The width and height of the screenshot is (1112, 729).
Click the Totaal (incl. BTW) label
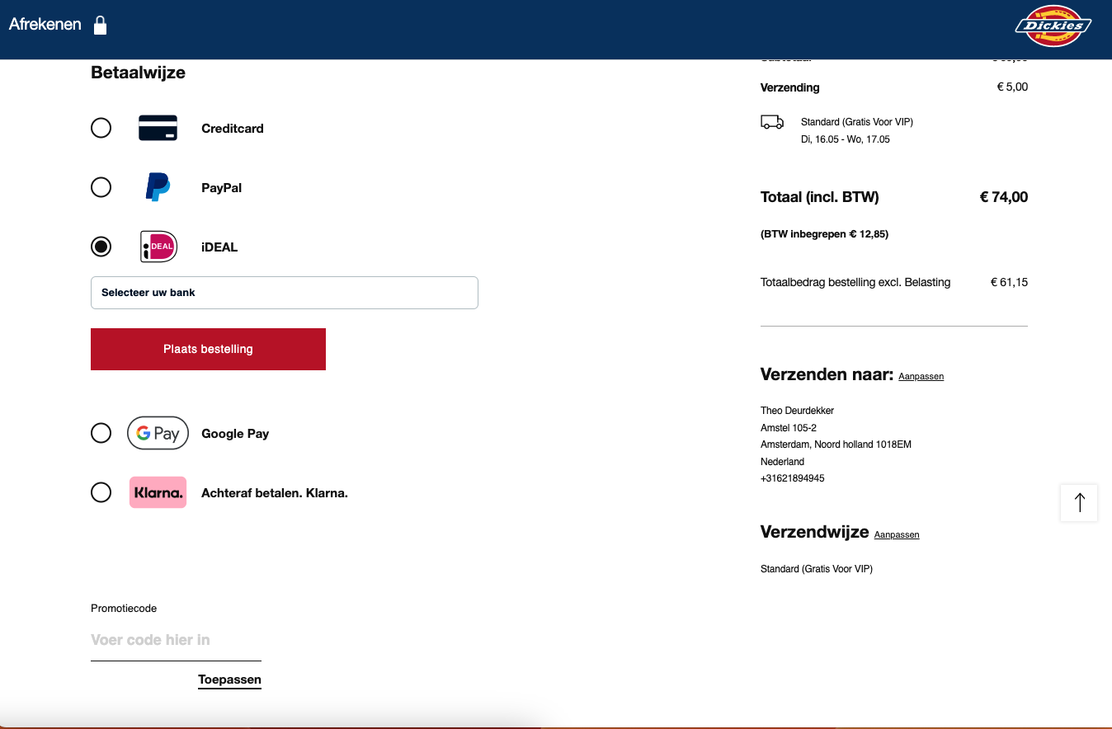point(820,197)
